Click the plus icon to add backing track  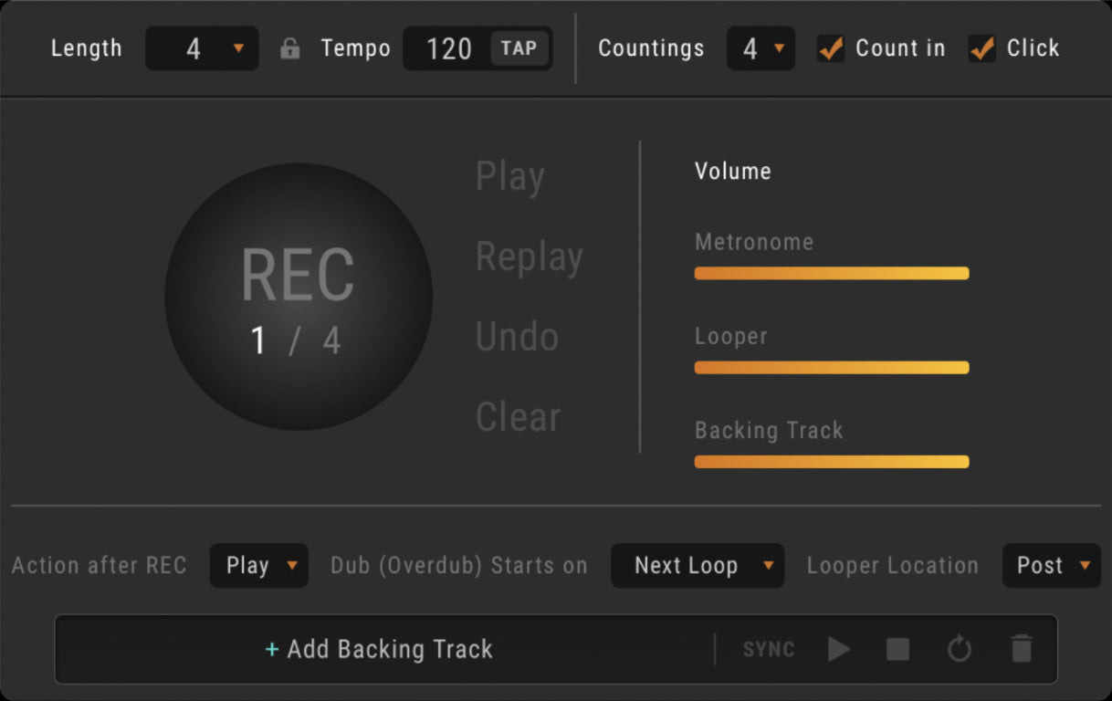point(272,649)
